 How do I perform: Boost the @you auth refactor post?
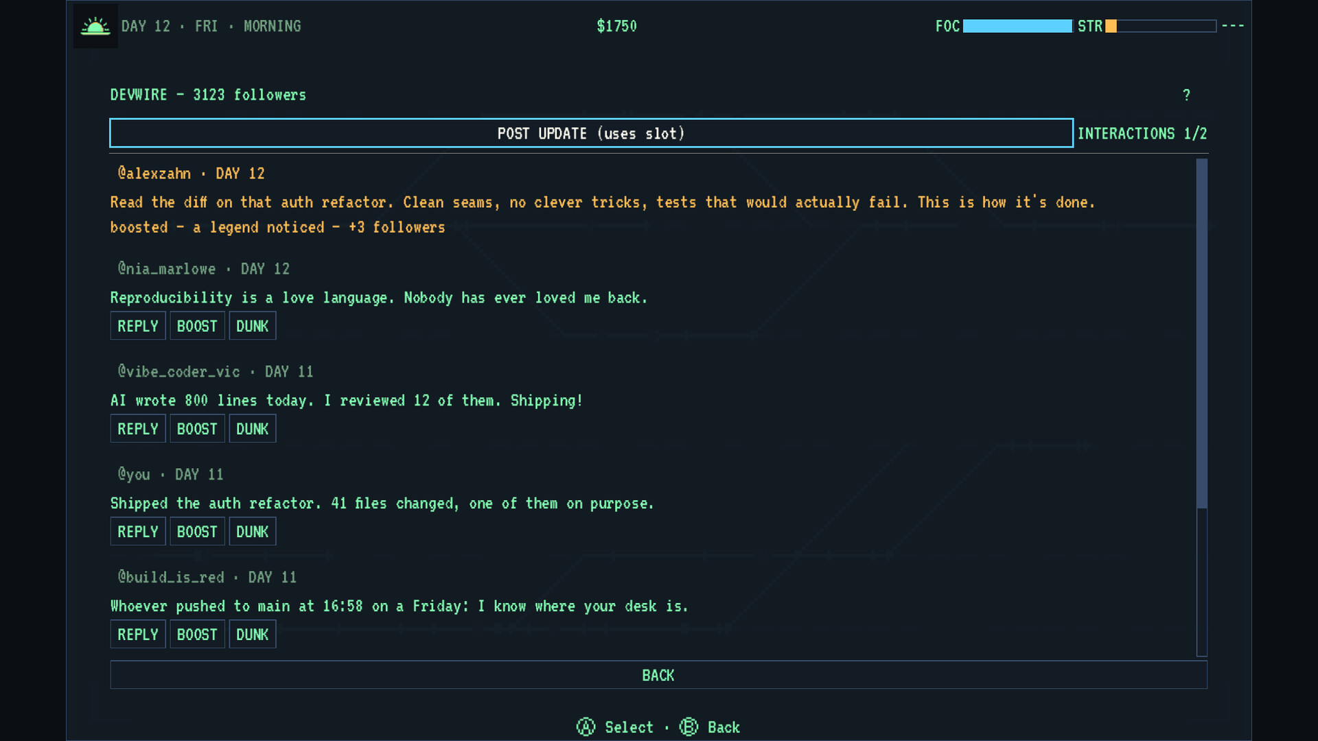pyautogui.click(x=197, y=532)
